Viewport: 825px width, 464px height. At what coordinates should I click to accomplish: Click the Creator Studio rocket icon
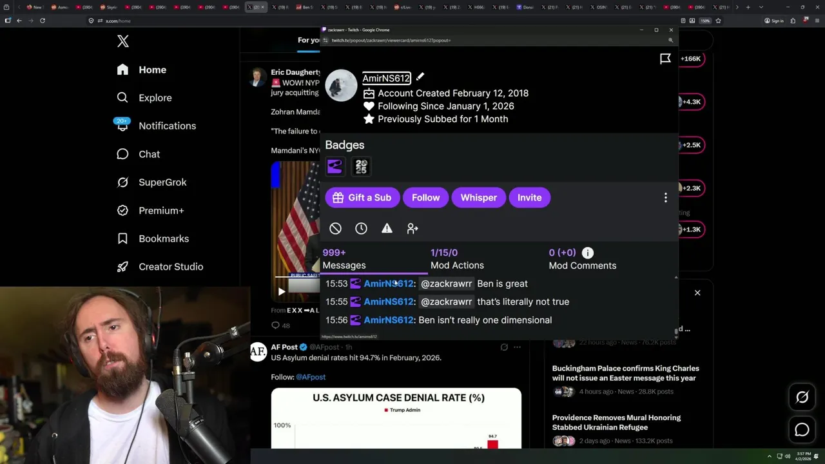[x=122, y=267]
